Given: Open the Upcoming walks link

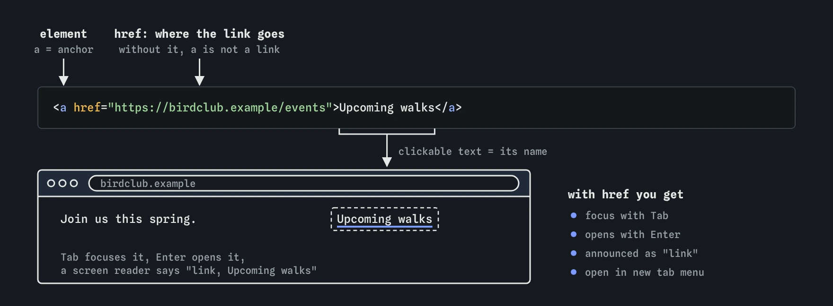Looking at the screenshot, I should point(384,219).
